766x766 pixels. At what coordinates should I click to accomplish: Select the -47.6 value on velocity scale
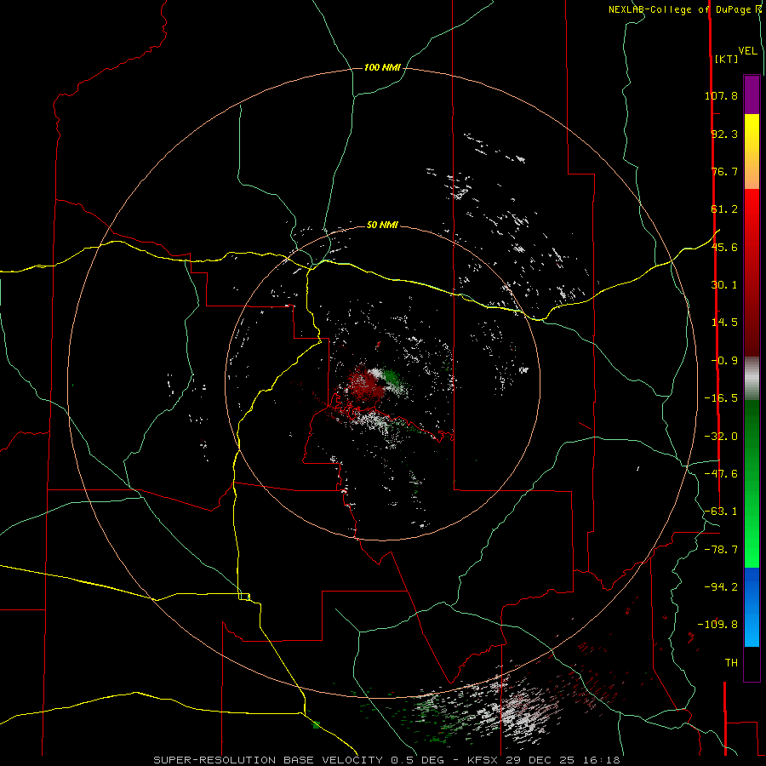pos(721,474)
